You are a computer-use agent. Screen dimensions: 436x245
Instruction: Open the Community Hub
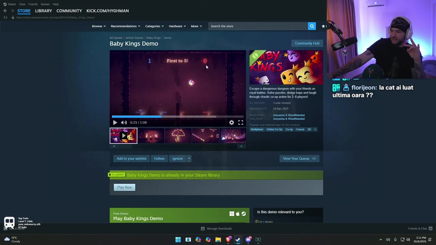[307, 43]
